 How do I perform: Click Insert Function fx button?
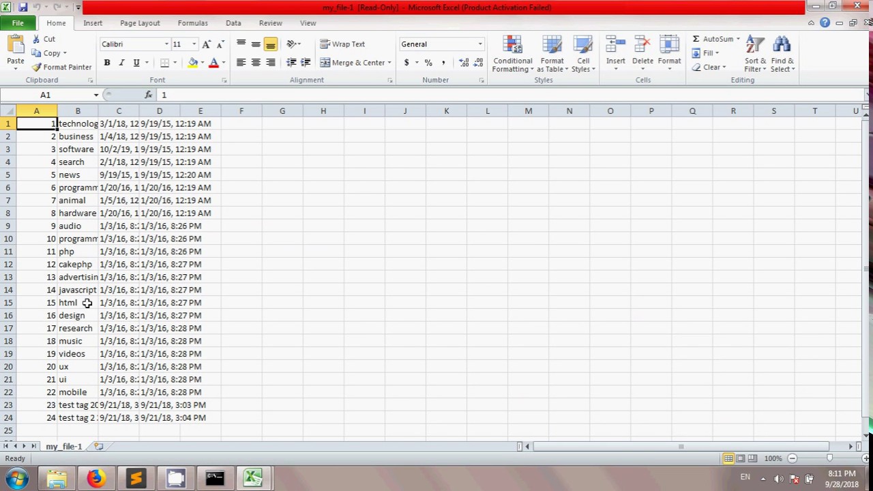click(148, 95)
